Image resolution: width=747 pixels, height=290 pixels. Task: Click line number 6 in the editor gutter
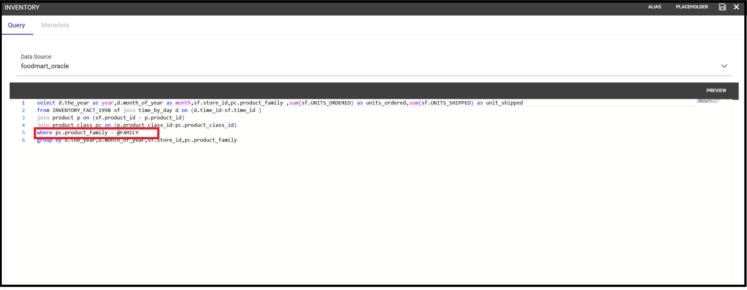[24, 140]
